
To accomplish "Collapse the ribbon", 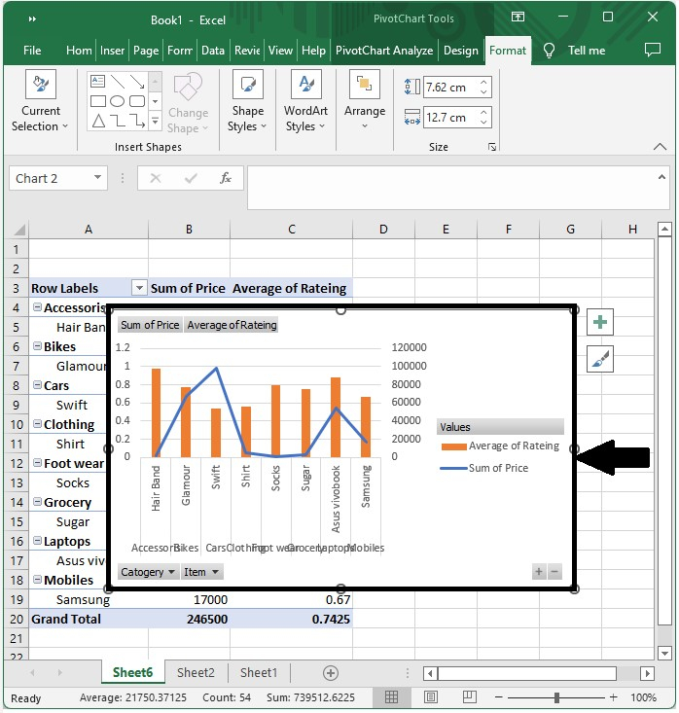I will click(x=660, y=147).
